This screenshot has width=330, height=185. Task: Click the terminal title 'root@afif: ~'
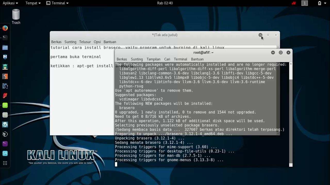(203, 52)
